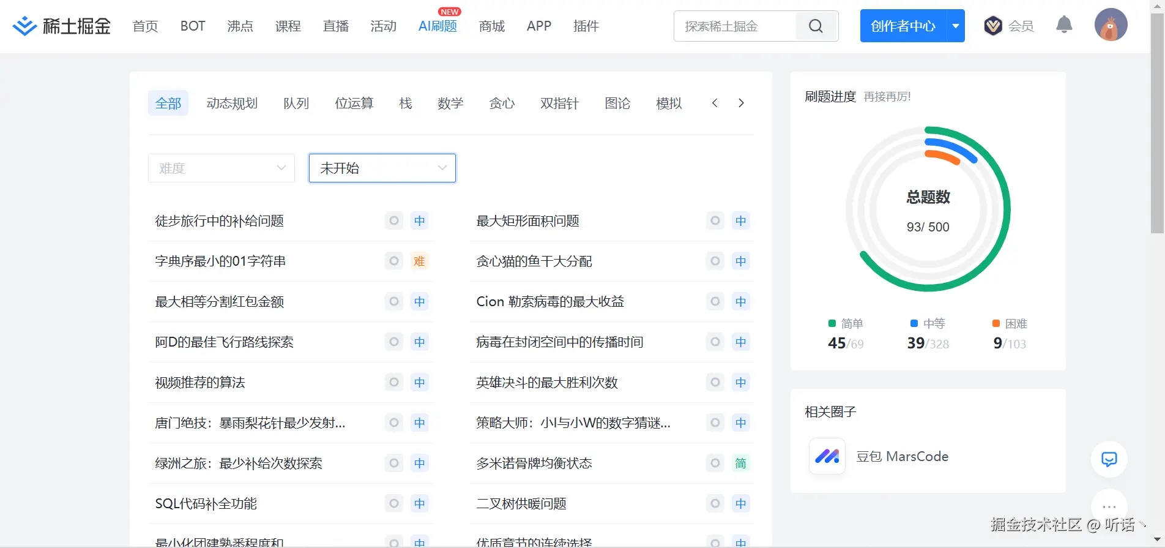Go to 首页 in top navigation
Screen dimensions: 1165x548
(146, 26)
